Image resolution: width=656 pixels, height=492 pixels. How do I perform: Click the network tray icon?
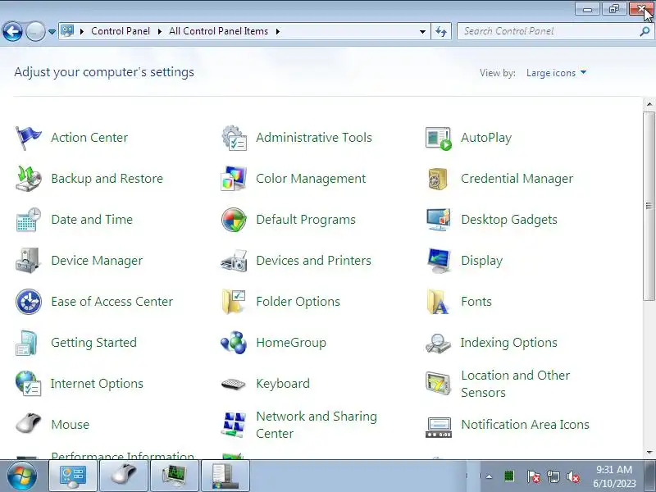pos(553,476)
